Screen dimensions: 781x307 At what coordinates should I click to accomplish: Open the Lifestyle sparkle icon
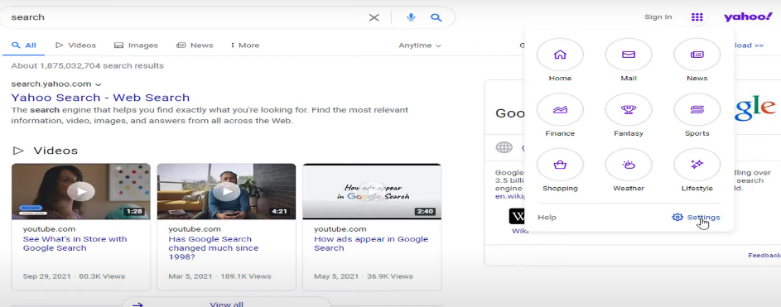(x=697, y=165)
